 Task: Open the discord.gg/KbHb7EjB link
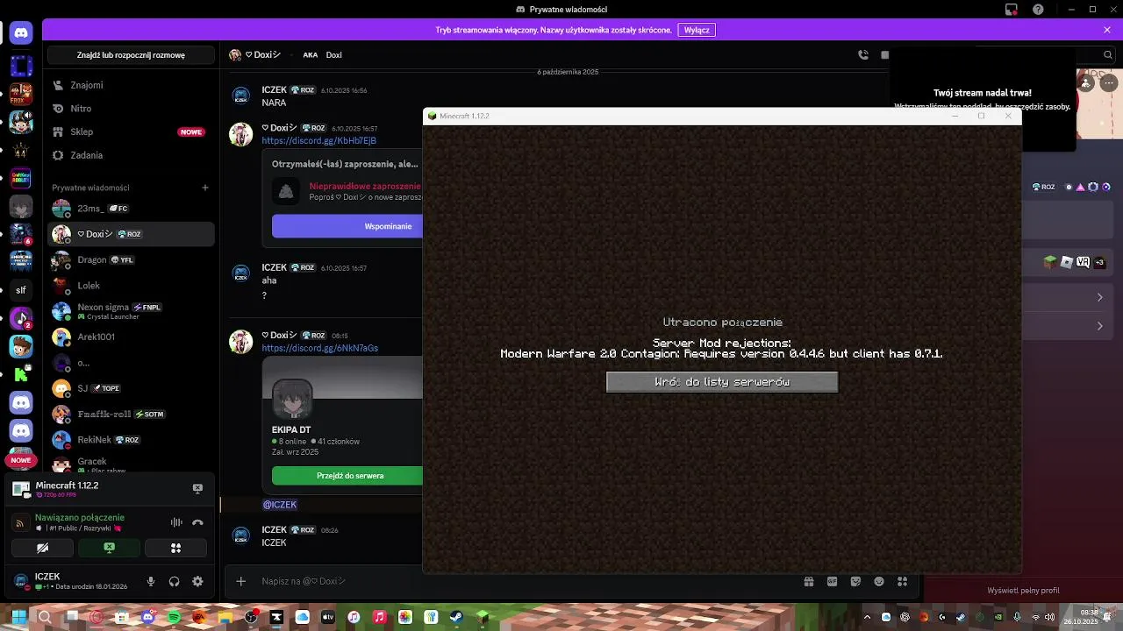[x=319, y=140]
